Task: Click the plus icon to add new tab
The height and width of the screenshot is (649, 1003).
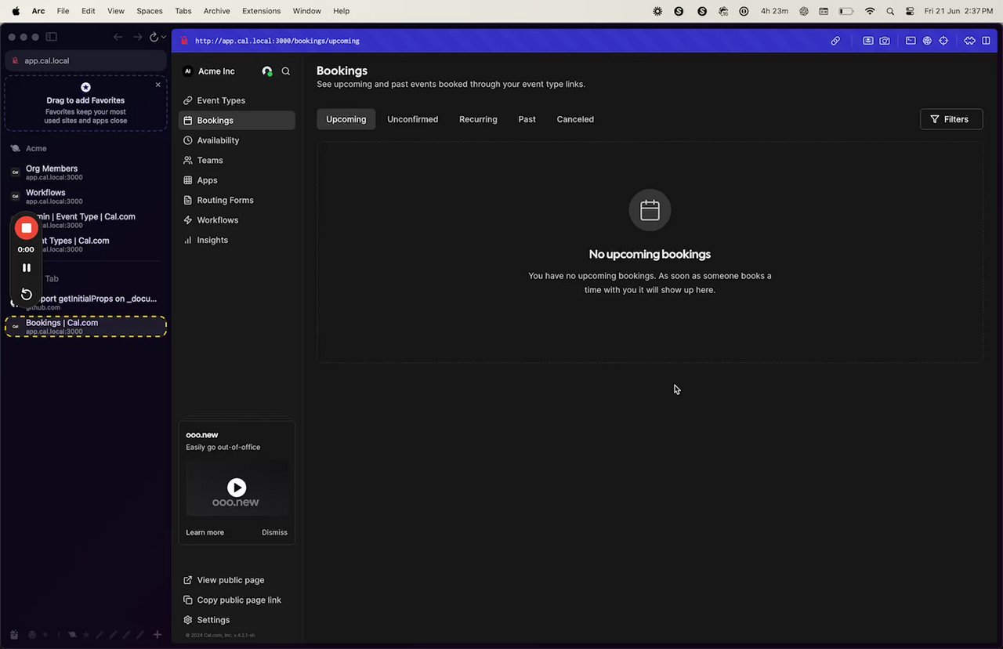Action: 157,634
